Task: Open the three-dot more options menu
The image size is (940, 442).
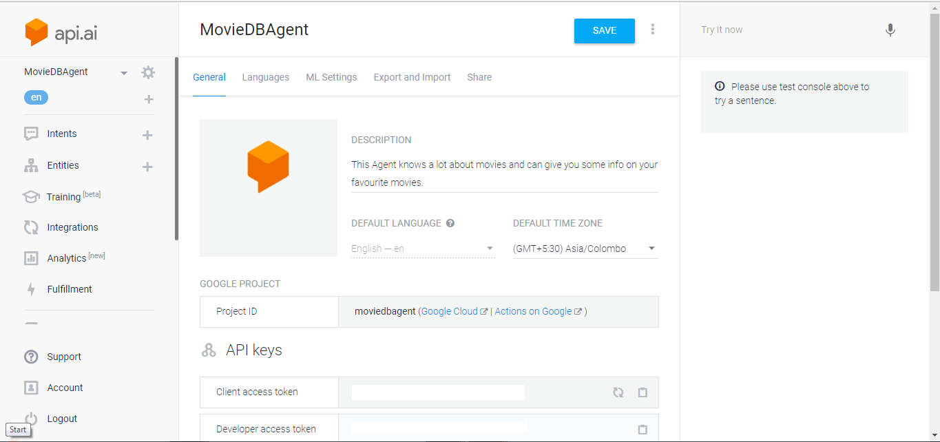Action: tap(653, 30)
